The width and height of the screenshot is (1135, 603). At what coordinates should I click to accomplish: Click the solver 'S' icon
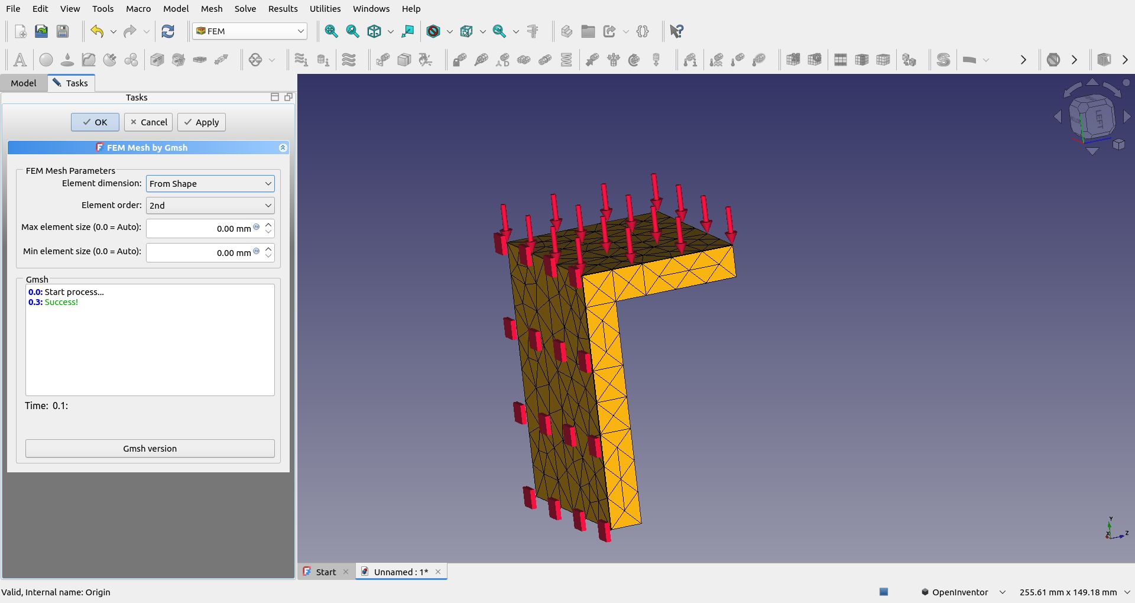click(x=943, y=60)
